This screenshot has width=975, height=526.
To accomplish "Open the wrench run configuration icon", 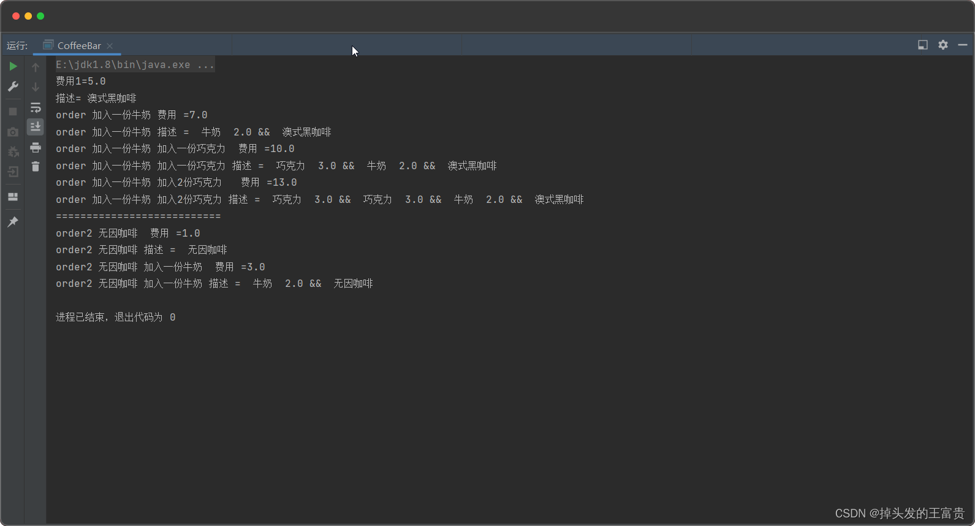I will (x=13, y=86).
